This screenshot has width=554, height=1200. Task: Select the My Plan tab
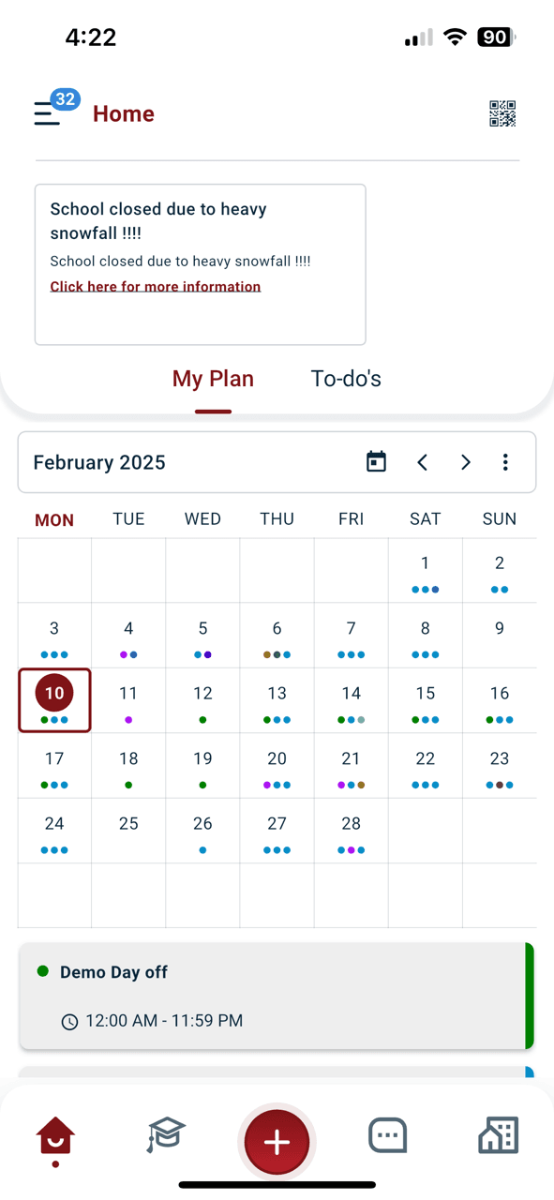click(213, 379)
